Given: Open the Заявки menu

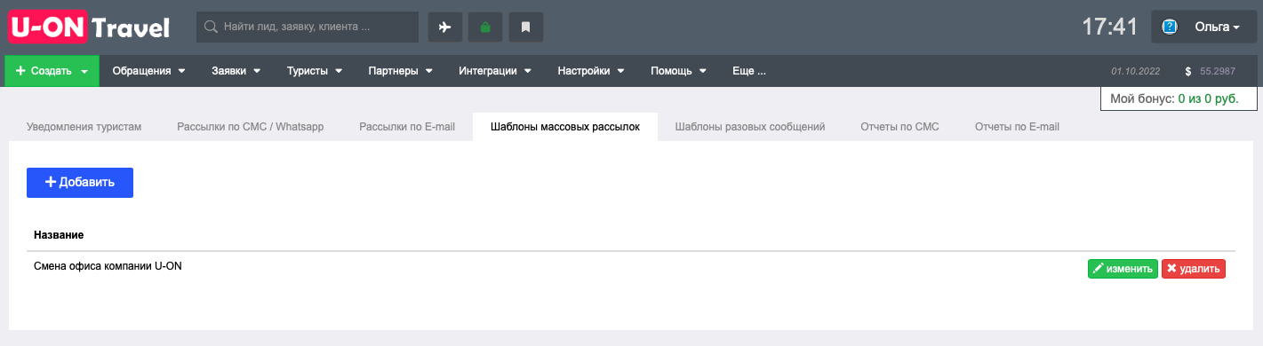Looking at the screenshot, I should pos(236,71).
